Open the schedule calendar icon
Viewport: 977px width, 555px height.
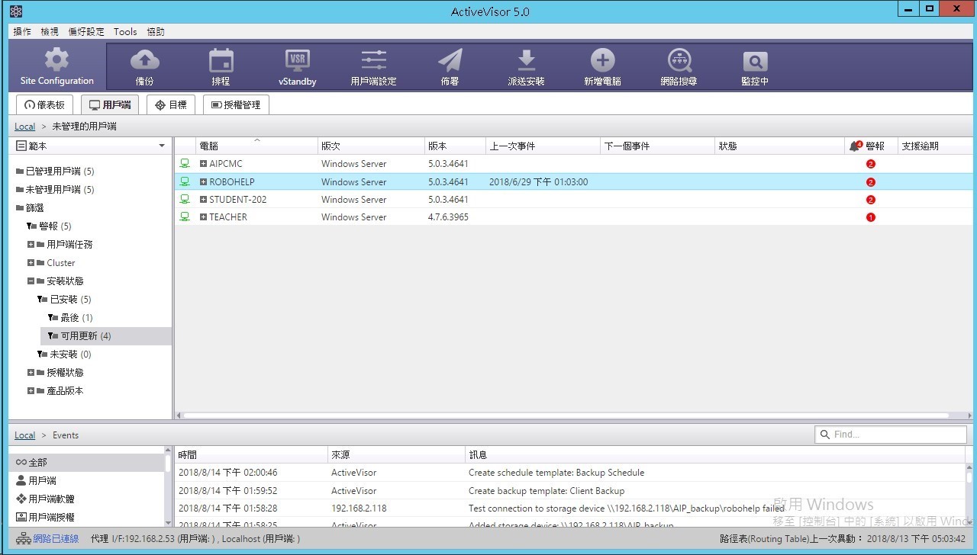221,60
